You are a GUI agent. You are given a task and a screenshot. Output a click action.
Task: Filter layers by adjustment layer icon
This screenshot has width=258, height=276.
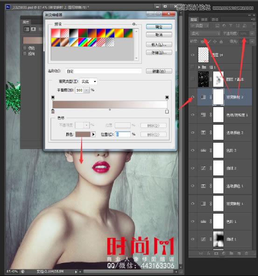pos(224,26)
